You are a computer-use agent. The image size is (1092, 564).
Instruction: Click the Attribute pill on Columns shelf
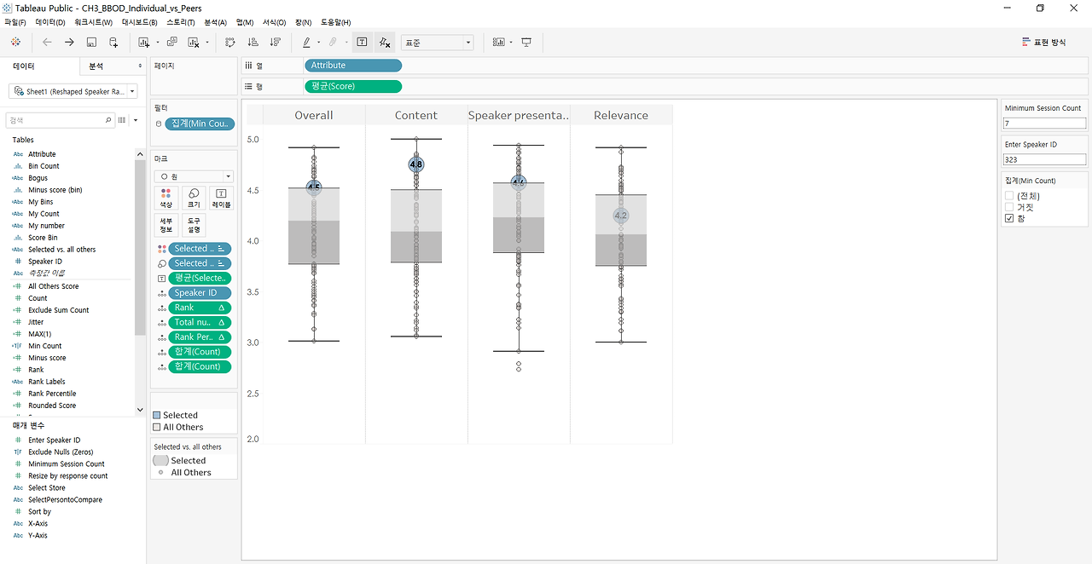coord(352,66)
